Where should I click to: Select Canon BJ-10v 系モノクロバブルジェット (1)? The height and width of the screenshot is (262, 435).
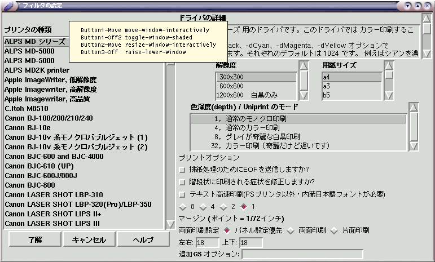(84, 137)
